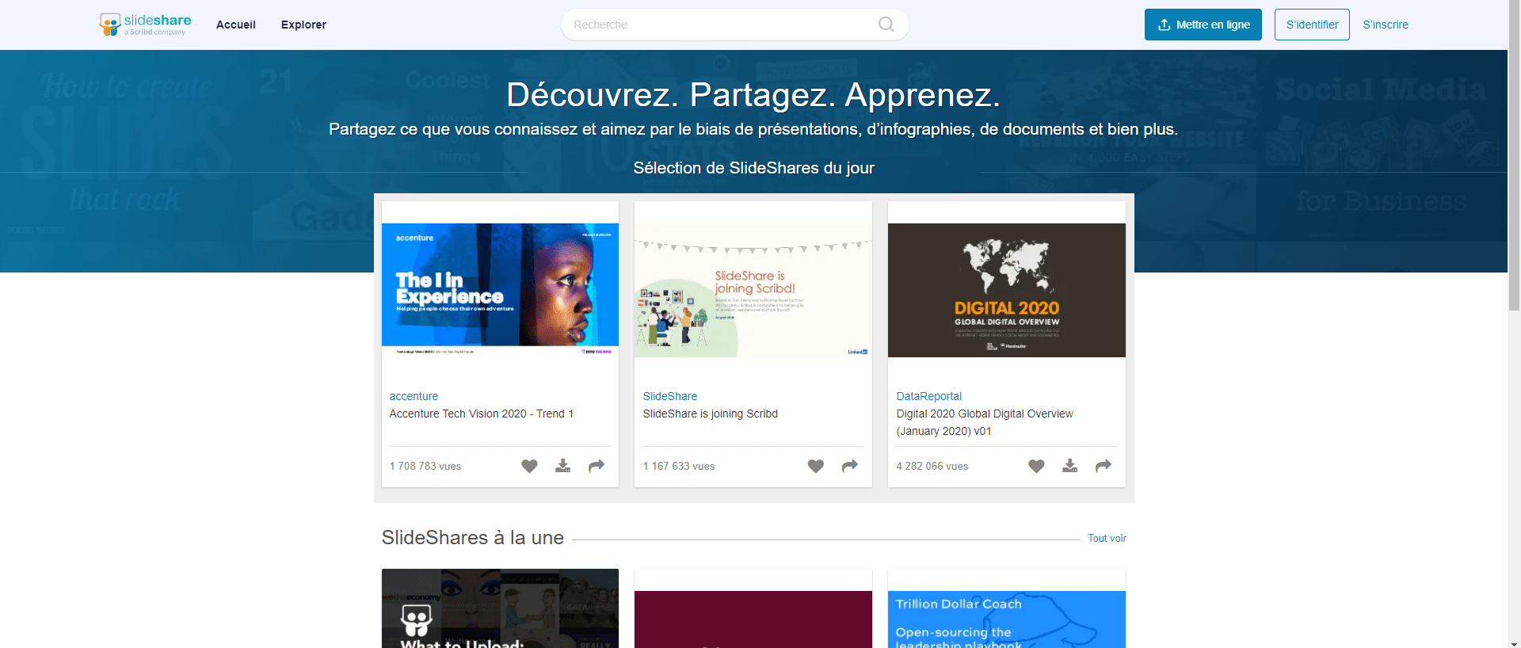Viewport: 1521px width, 648px height.
Task: Open the SlideShare author link
Action: point(670,396)
